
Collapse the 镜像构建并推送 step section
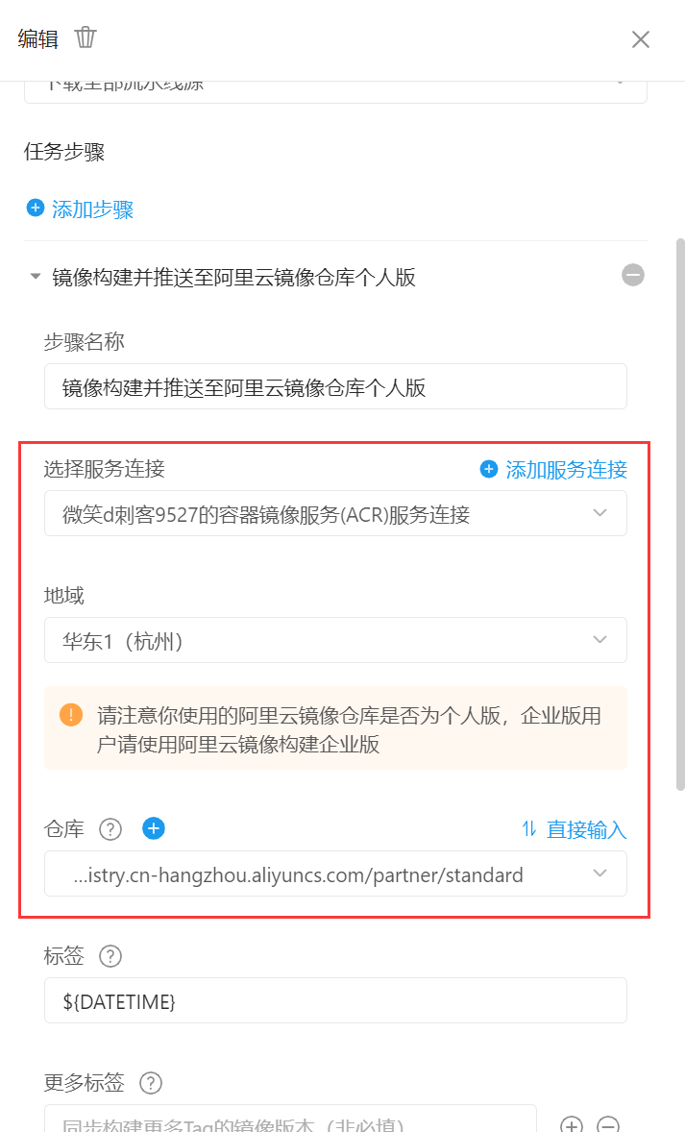pos(35,277)
